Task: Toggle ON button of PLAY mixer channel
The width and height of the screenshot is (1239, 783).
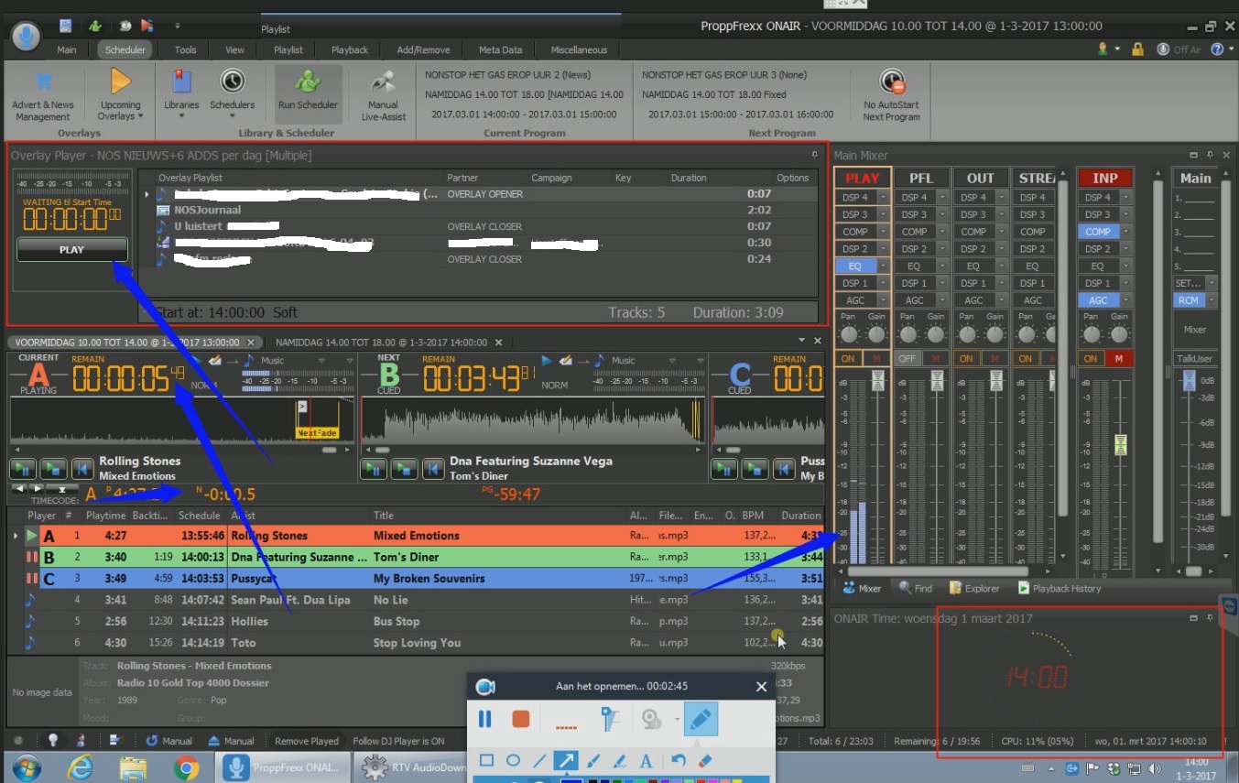Action: 847,359
